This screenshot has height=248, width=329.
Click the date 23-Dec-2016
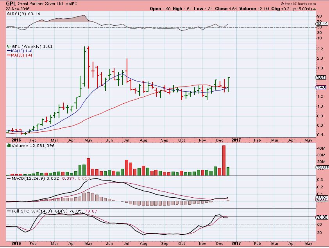point(18,9)
